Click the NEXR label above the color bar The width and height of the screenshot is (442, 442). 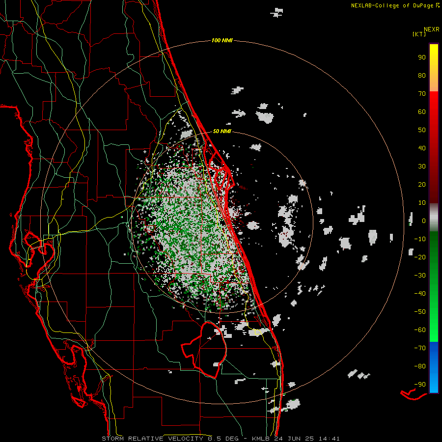coord(431,29)
